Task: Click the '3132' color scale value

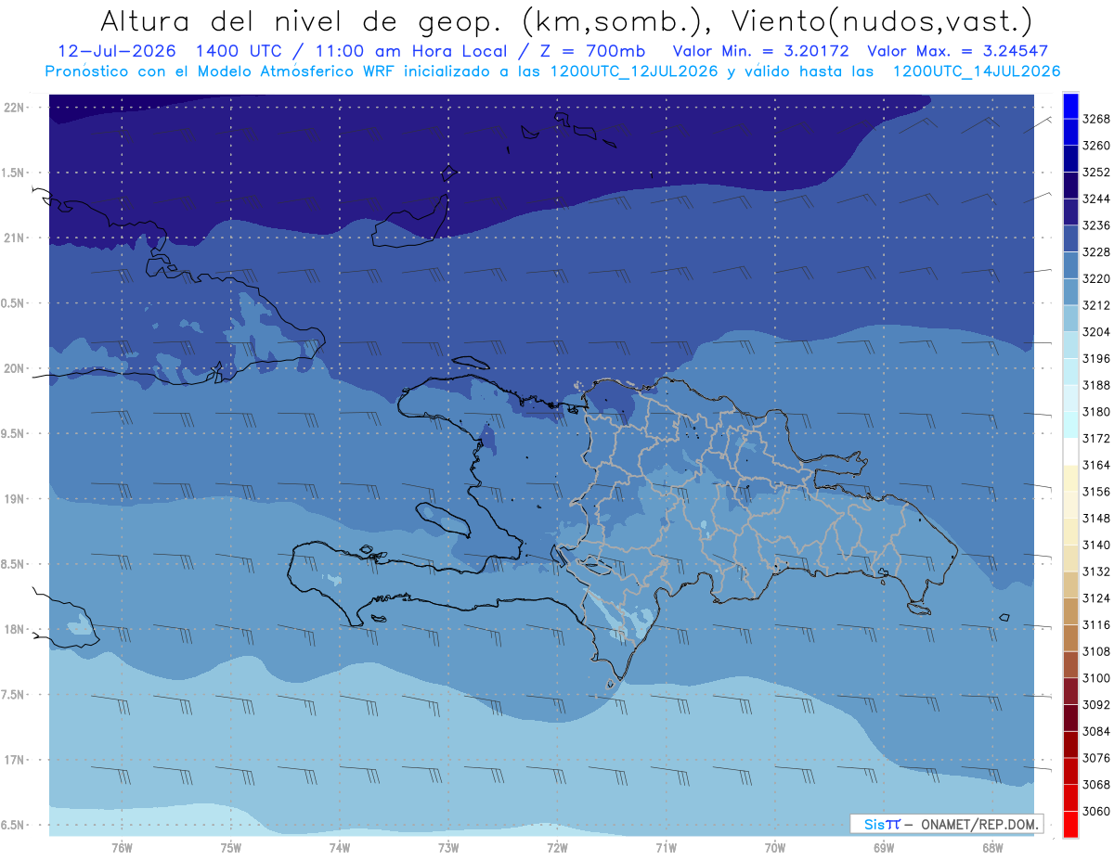Action: [1096, 571]
